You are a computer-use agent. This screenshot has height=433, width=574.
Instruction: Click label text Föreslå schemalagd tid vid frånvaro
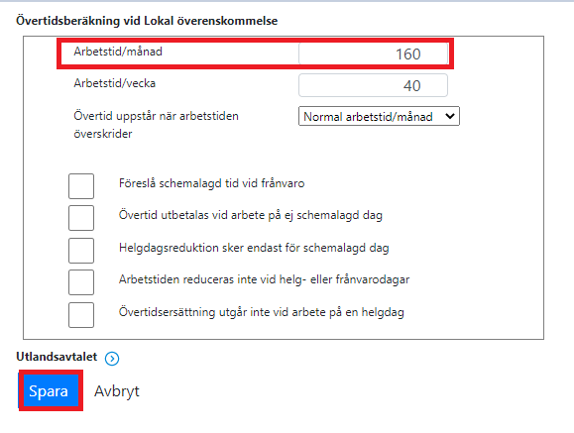[211, 183]
